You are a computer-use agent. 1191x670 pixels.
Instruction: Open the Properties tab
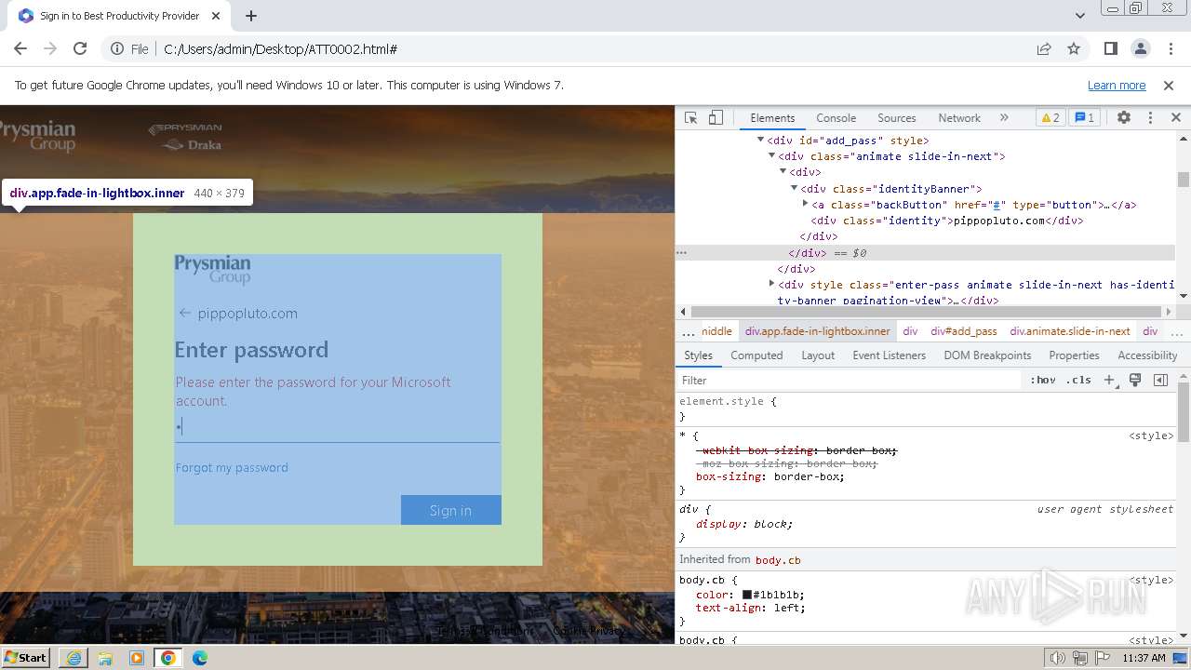coord(1074,355)
